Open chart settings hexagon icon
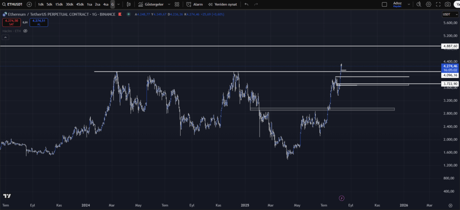Screen dimensions: 460x210 click(x=429, y=4)
